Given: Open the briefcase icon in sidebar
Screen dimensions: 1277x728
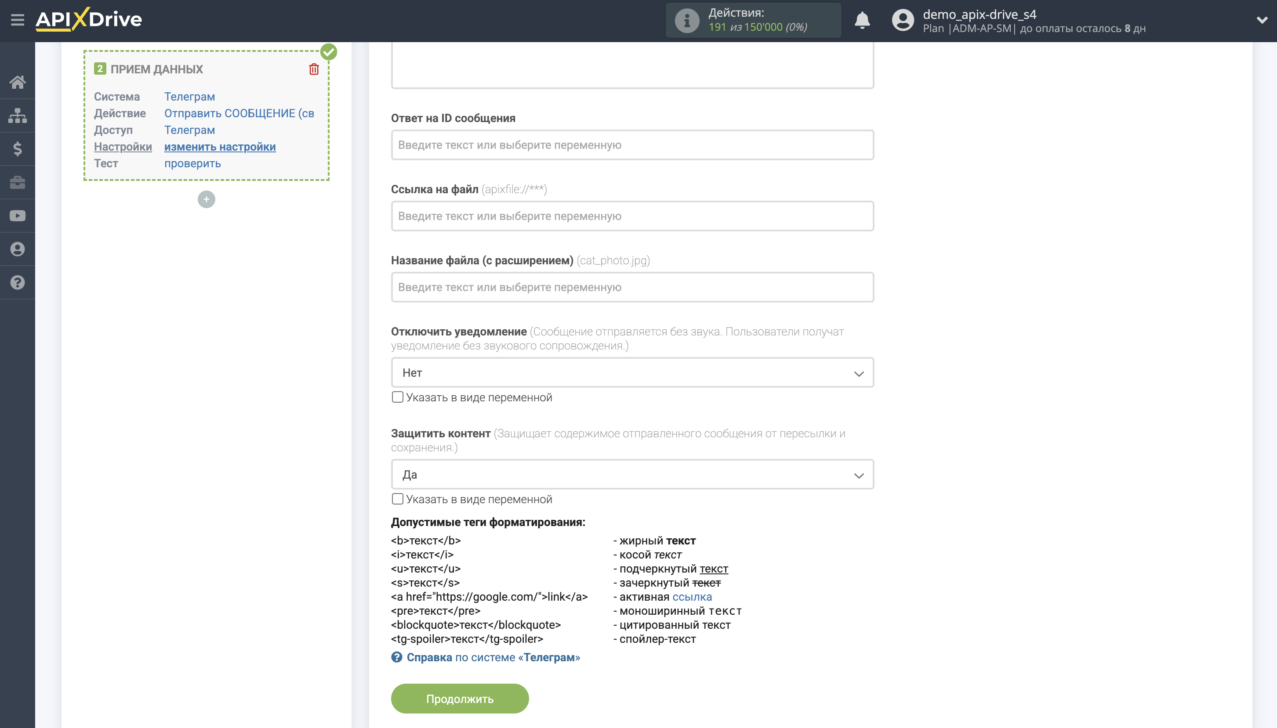Looking at the screenshot, I should click(x=18, y=182).
